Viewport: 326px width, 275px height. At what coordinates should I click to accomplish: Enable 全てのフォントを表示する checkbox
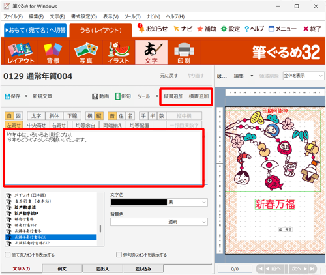8,255
